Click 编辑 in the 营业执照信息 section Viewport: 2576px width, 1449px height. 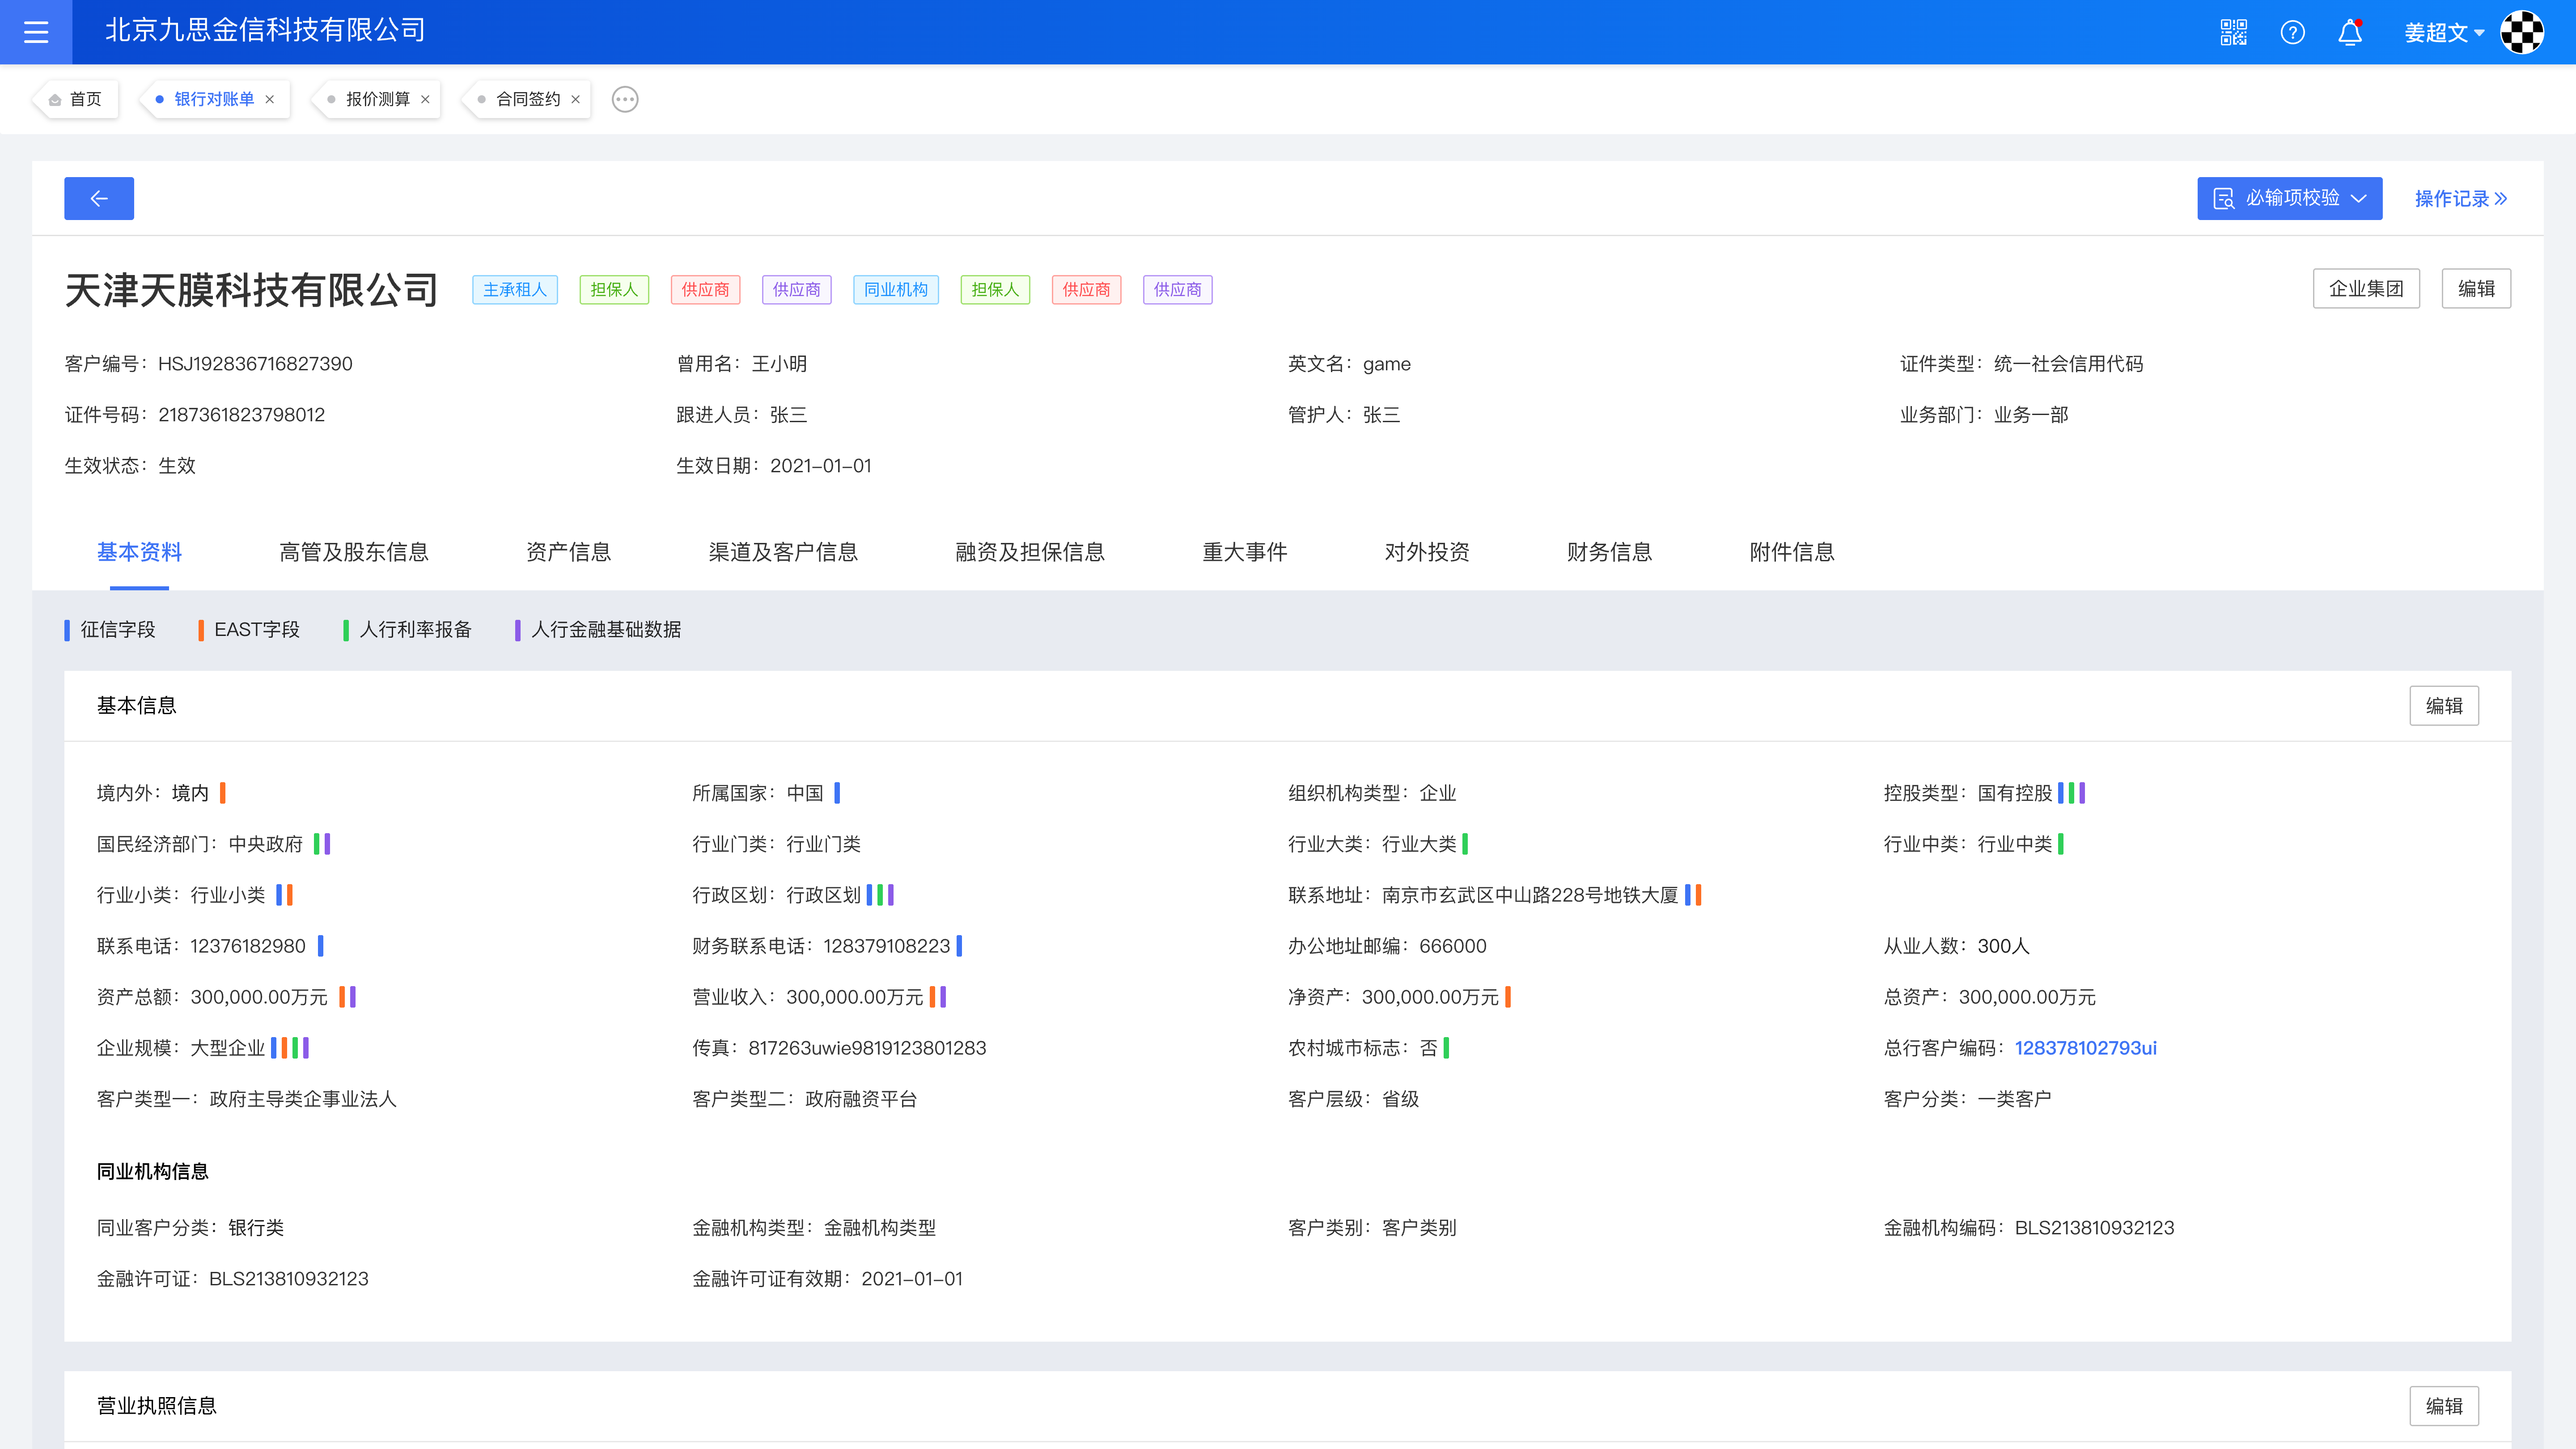pos(2444,1406)
